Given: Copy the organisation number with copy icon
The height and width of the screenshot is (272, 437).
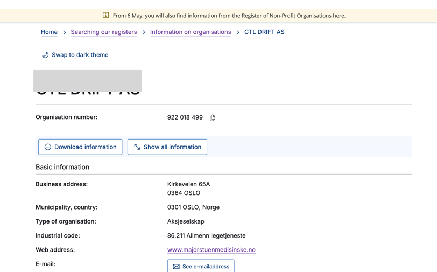Looking at the screenshot, I should click(213, 118).
